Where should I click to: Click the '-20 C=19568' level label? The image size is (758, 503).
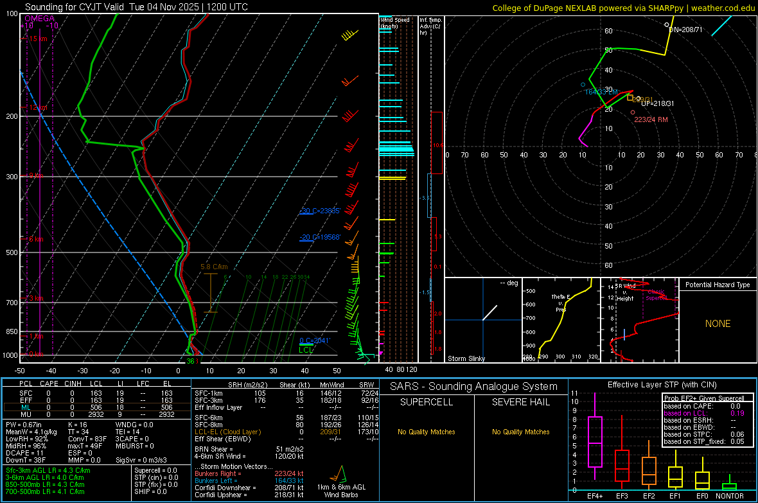[x=320, y=238]
